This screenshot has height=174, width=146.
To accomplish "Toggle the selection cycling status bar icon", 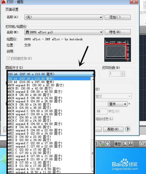I will point(101,144).
